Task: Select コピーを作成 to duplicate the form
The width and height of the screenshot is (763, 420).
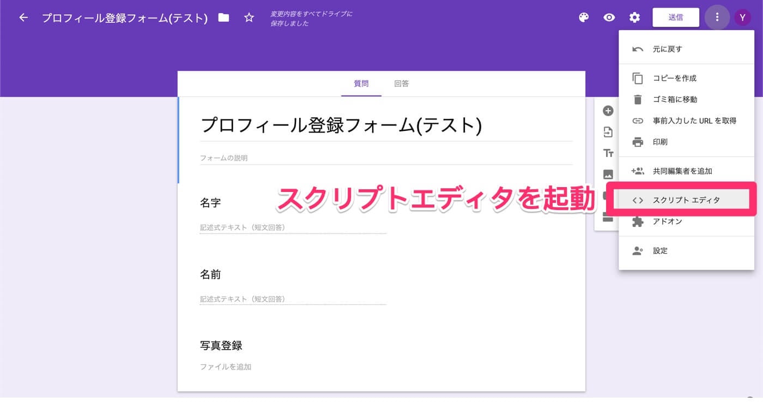Action: point(674,78)
